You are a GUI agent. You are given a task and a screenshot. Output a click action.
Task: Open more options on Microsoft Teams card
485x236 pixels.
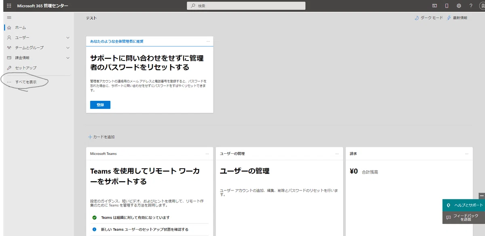click(x=207, y=154)
